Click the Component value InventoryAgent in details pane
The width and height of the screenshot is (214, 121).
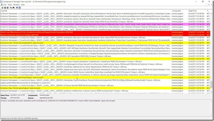[x=44, y=95]
